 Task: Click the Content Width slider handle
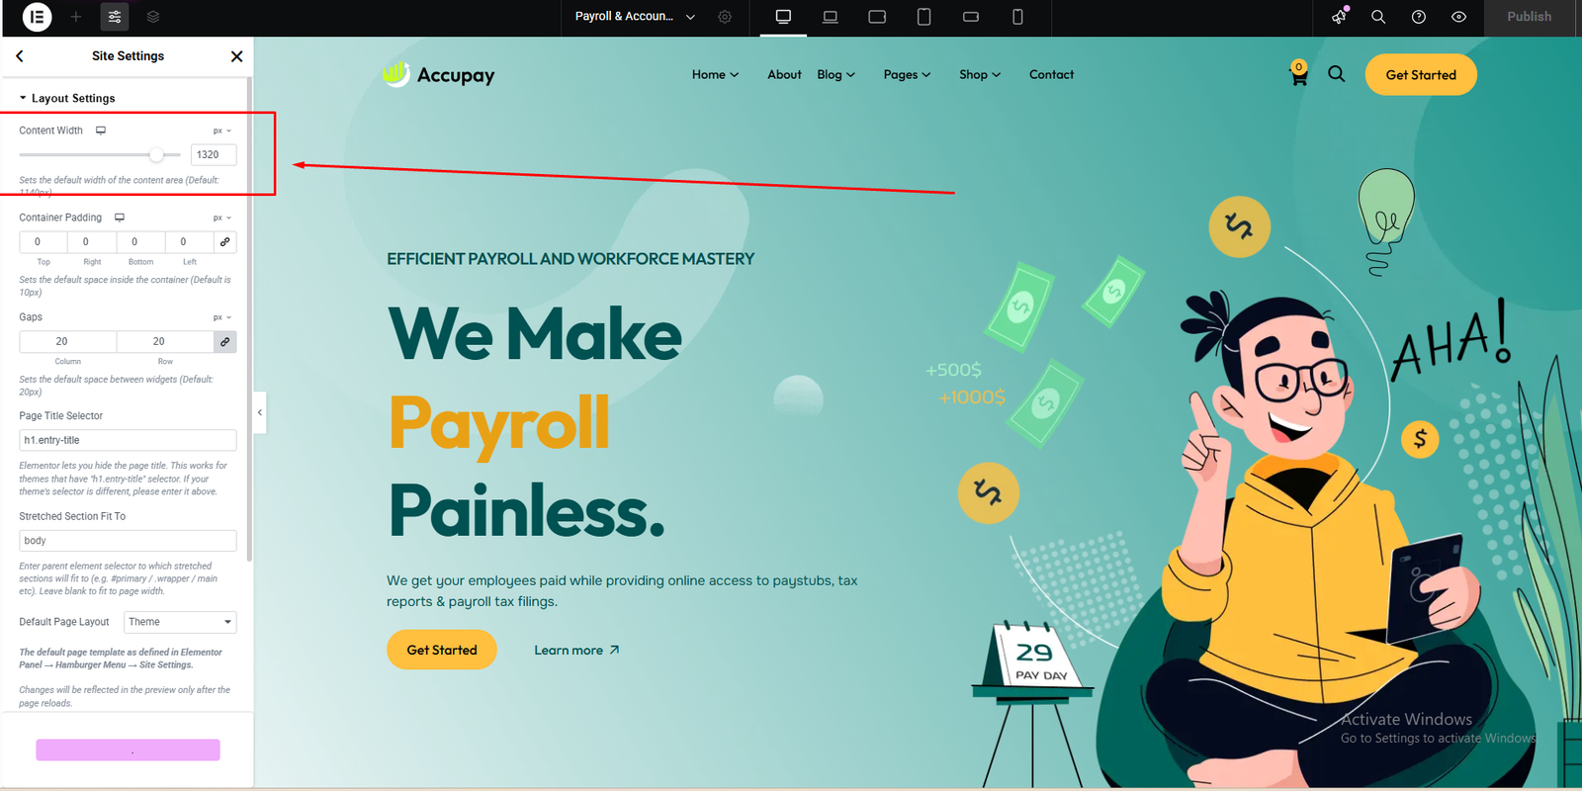(156, 155)
